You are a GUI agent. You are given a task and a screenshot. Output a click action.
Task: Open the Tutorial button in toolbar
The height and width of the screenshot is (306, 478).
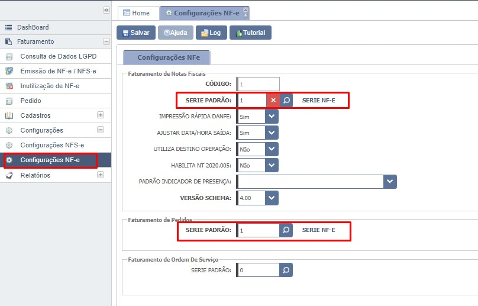250,33
